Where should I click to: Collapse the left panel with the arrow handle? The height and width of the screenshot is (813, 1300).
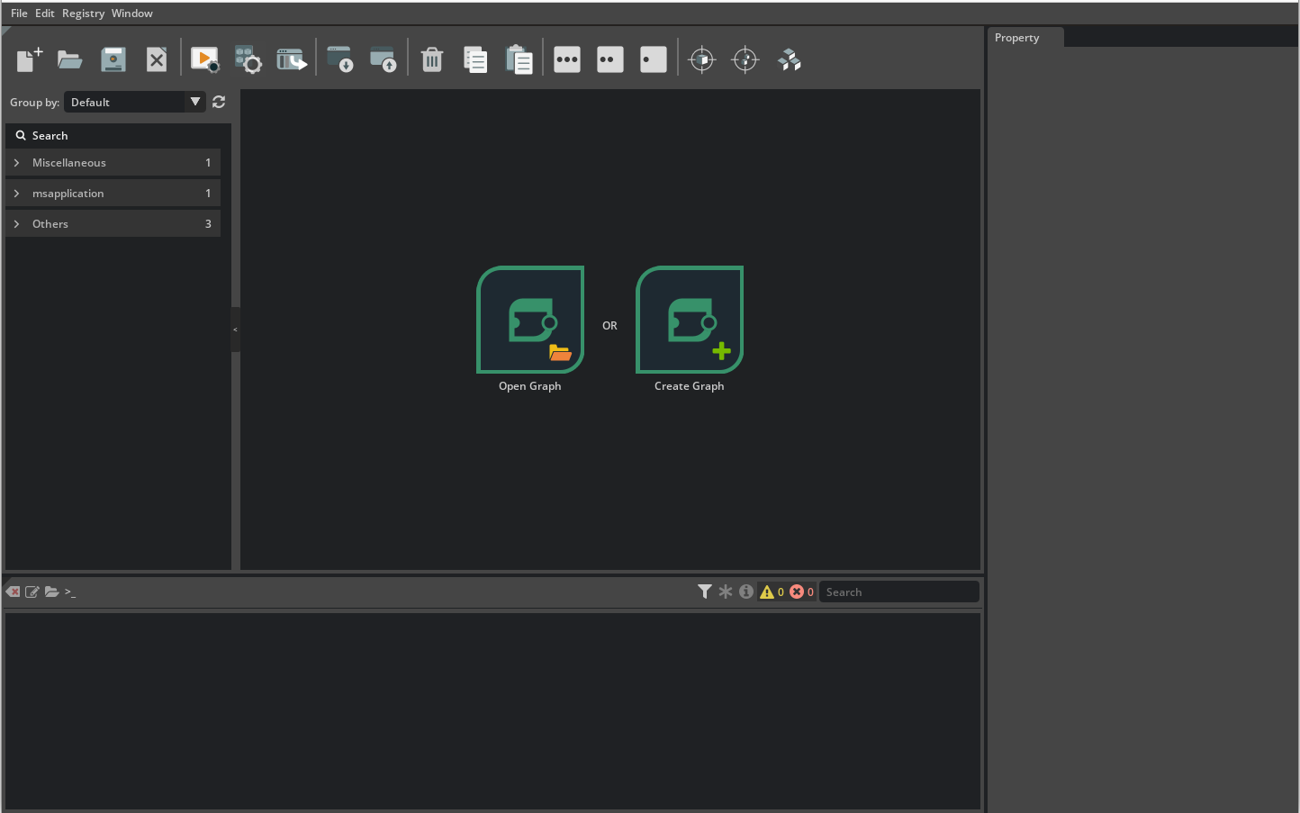point(235,330)
